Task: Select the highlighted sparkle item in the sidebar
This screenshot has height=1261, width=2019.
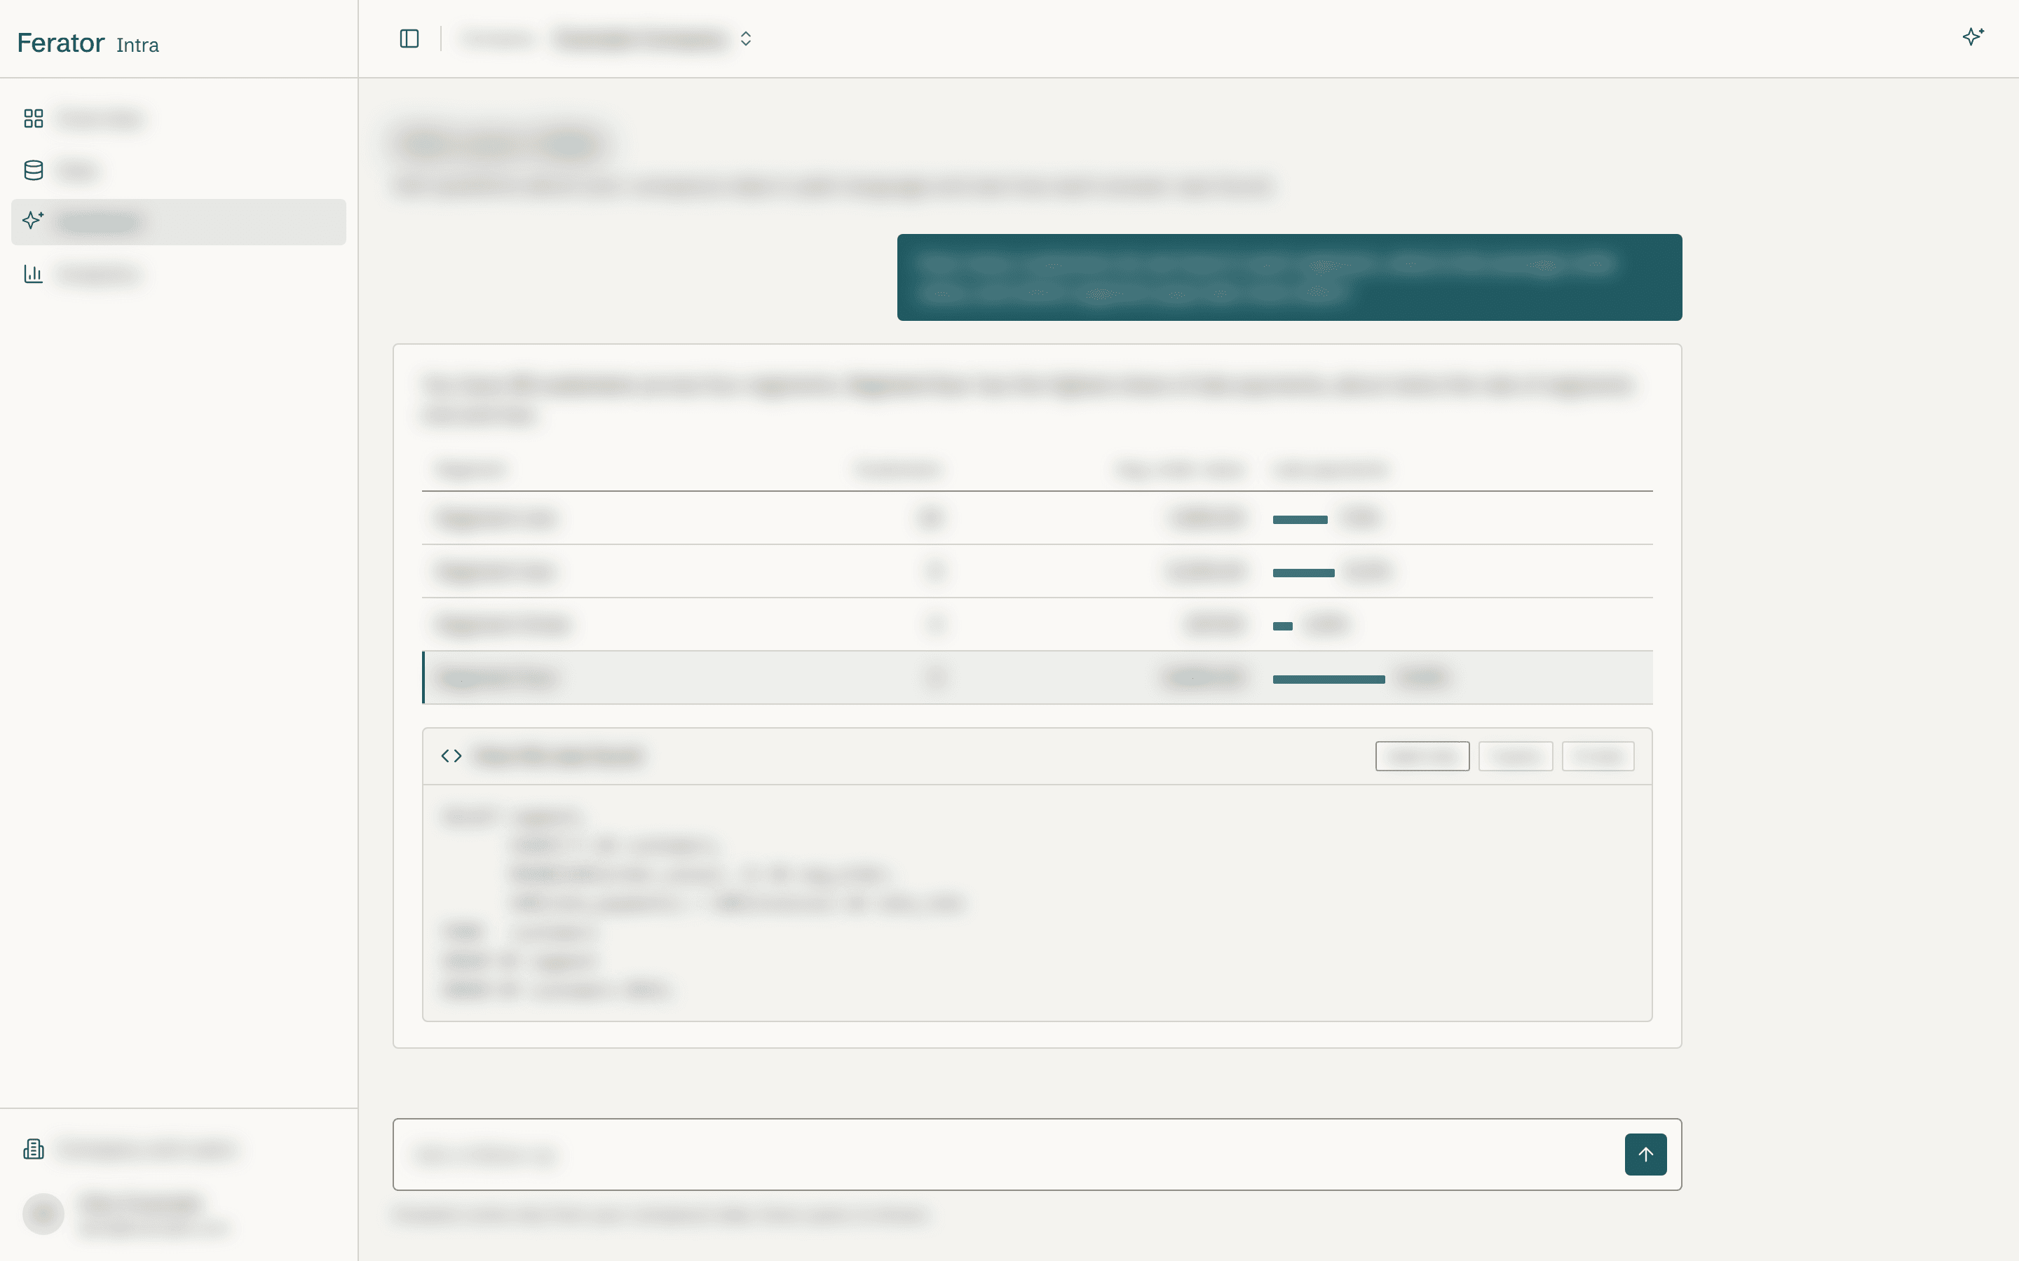Action: (179, 222)
